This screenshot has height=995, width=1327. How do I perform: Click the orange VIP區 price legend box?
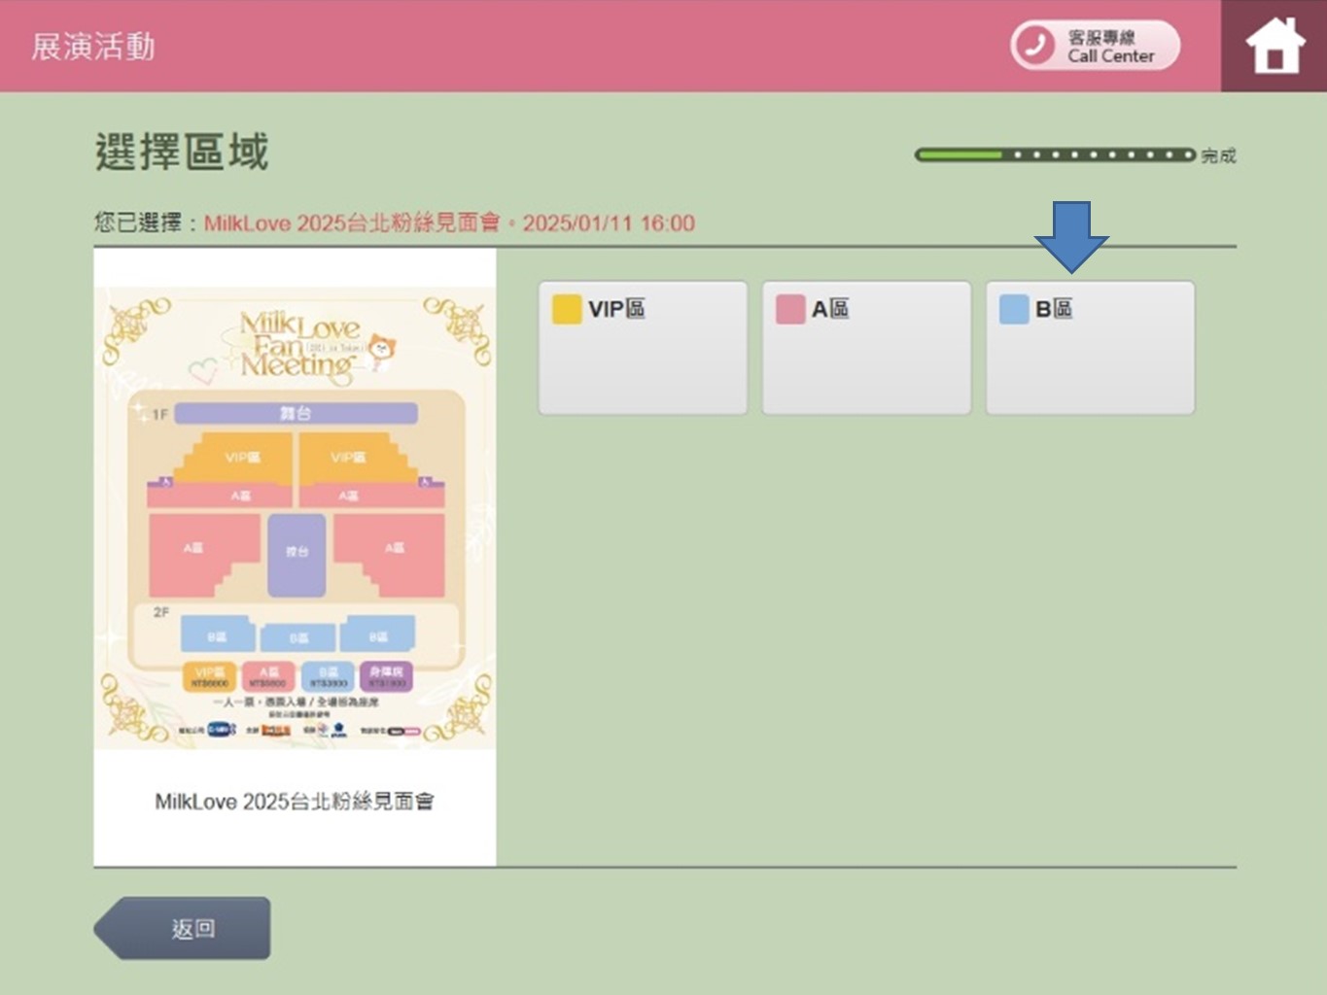[x=209, y=675]
